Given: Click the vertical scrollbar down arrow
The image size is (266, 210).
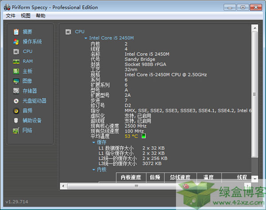Looking at the screenshot, I should [x=255, y=179].
